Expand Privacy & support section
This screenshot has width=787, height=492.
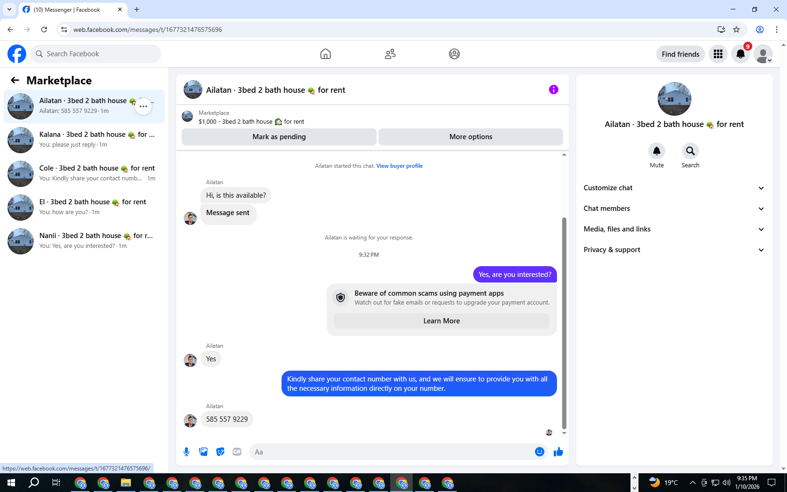[674, 250]
